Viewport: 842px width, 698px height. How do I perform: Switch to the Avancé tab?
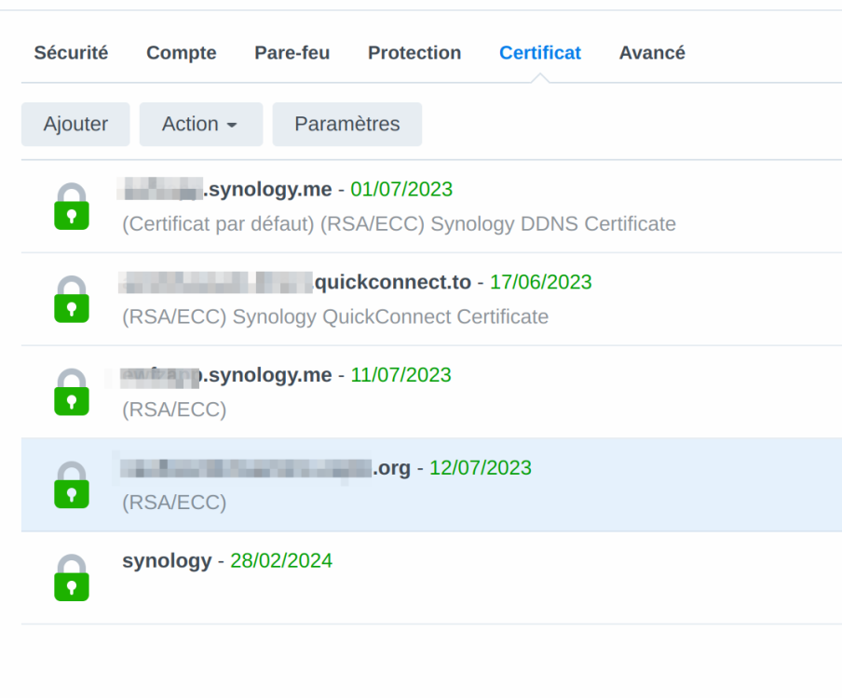click(x=652, y=52)
